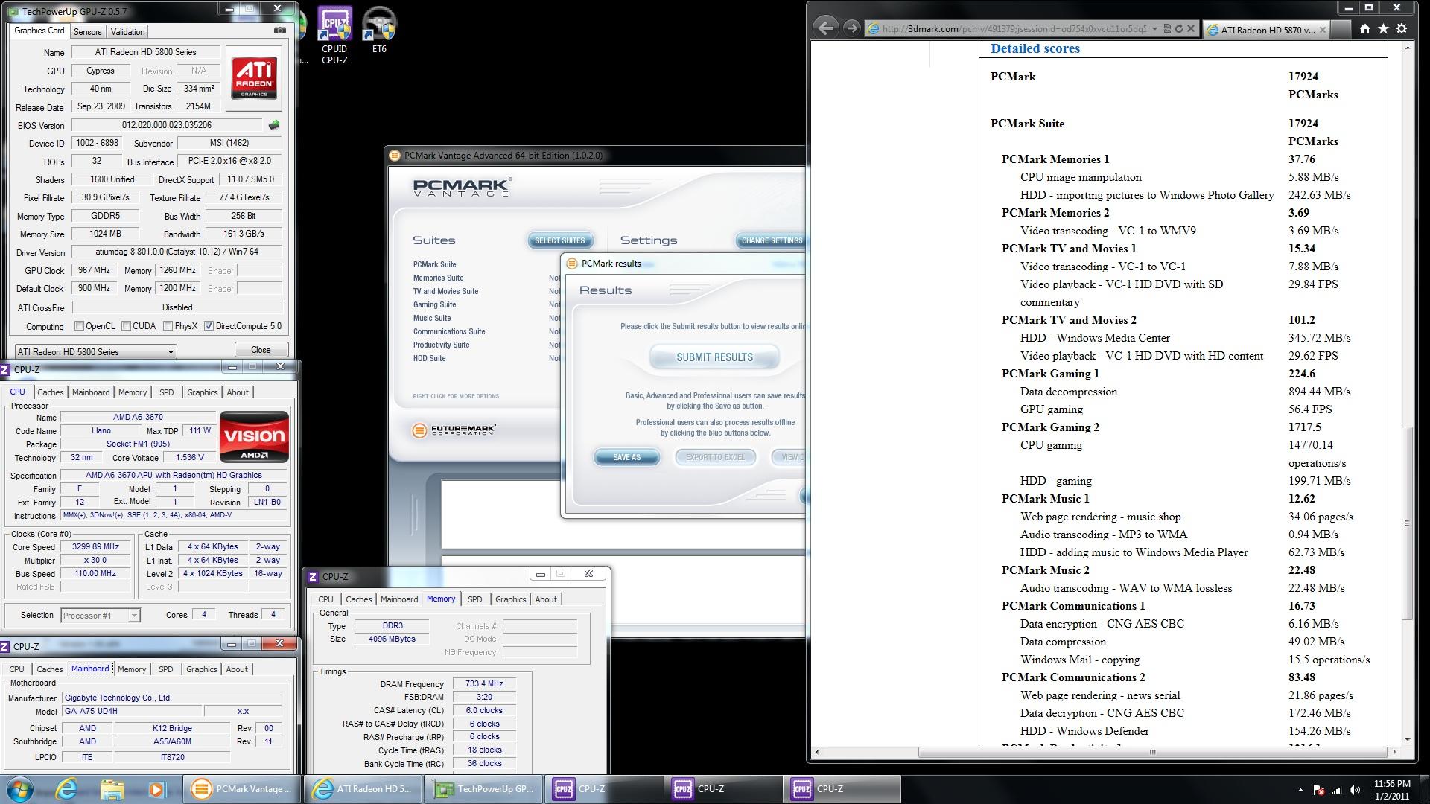This screenshot has height=804, width=1430.
Task: Click the GPU-Z screenshot camera icon
Action: (x=279, y=31)
